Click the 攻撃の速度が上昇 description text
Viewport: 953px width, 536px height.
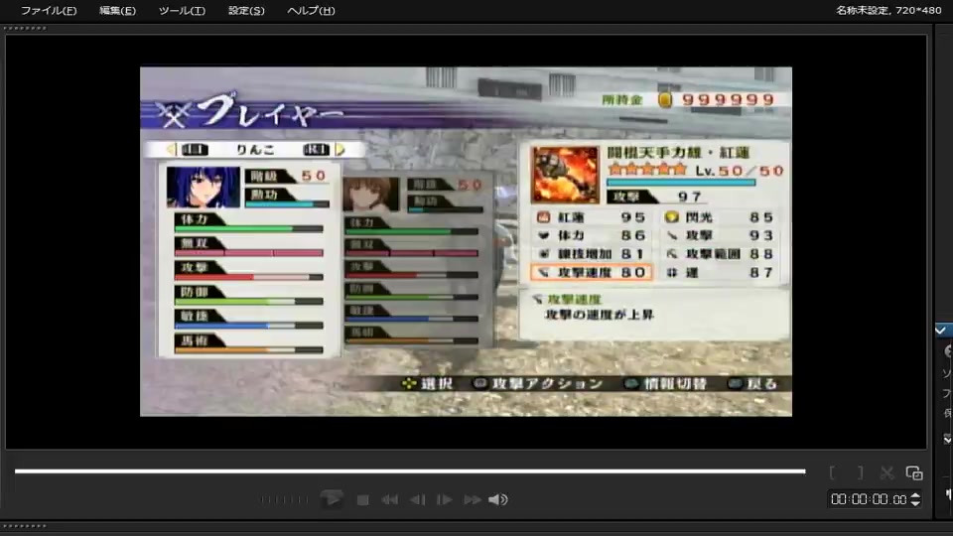click(x=600, y=315)
